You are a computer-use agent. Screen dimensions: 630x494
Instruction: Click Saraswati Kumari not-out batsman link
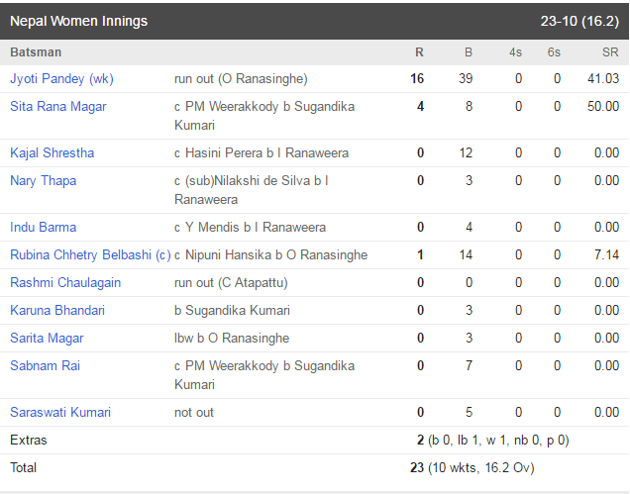click(x=60, y=413)
